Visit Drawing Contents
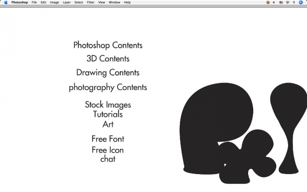This screenshot has width=307, height=192. point(108,73)
